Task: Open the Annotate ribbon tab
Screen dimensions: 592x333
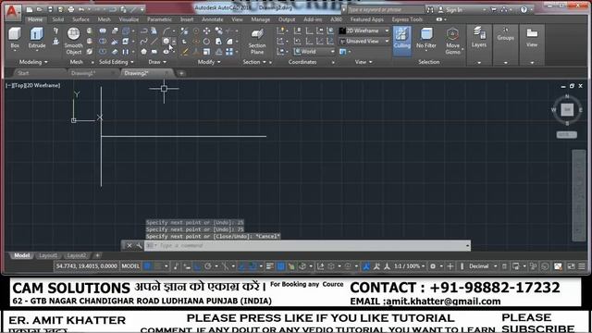Action: (x=212, y=19)
